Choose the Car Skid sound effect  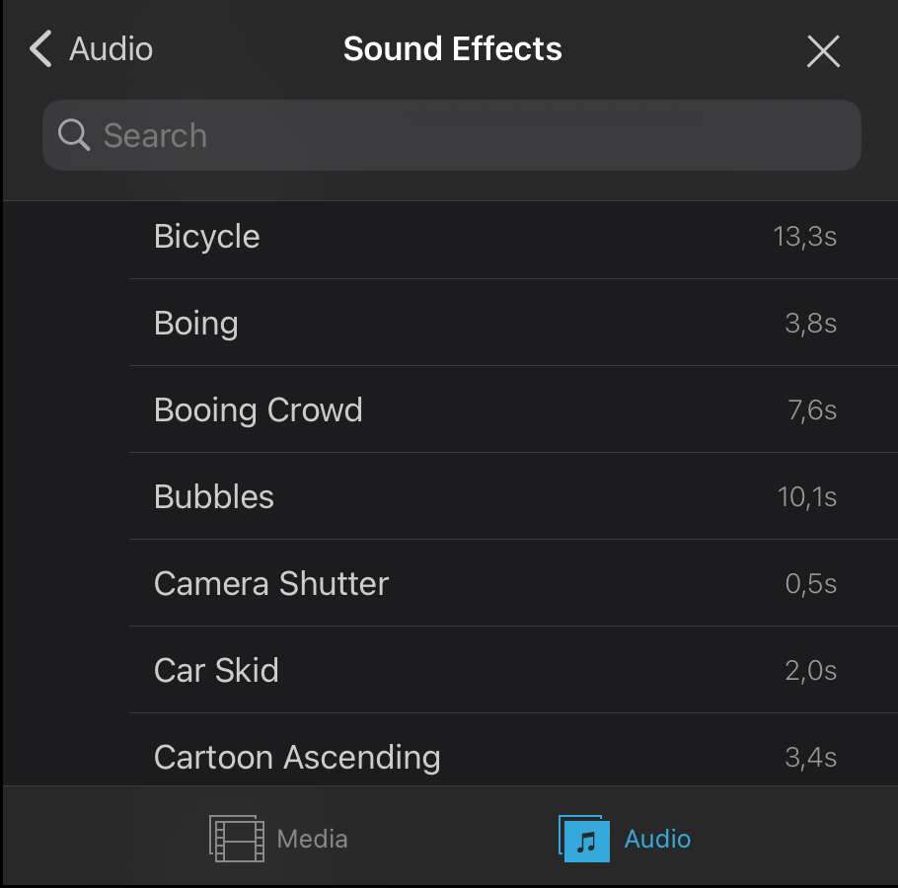513,670
